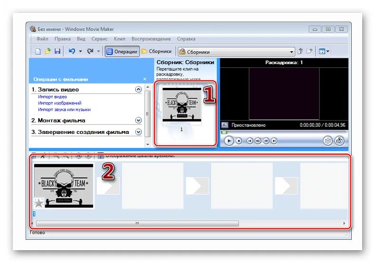375x263 pixels.
Task: Save project using the floppy disk icon
Action: point(57,51)
